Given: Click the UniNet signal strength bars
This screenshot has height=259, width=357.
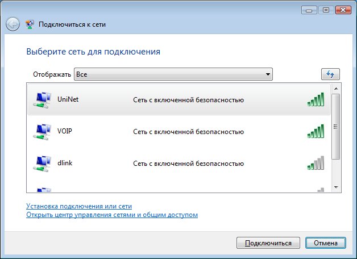Looking at the screenshot, I should click(316, 100).
